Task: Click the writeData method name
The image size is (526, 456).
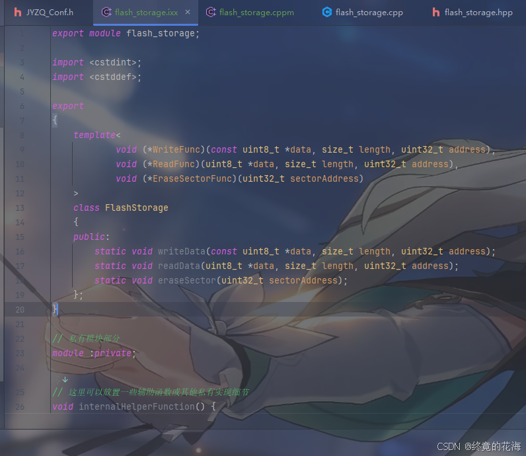Action: 182,251
